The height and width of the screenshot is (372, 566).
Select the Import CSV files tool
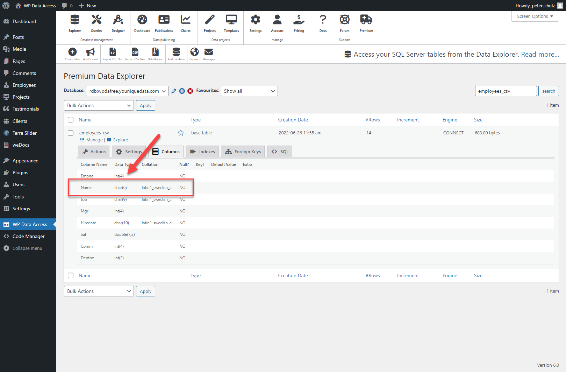135,53
